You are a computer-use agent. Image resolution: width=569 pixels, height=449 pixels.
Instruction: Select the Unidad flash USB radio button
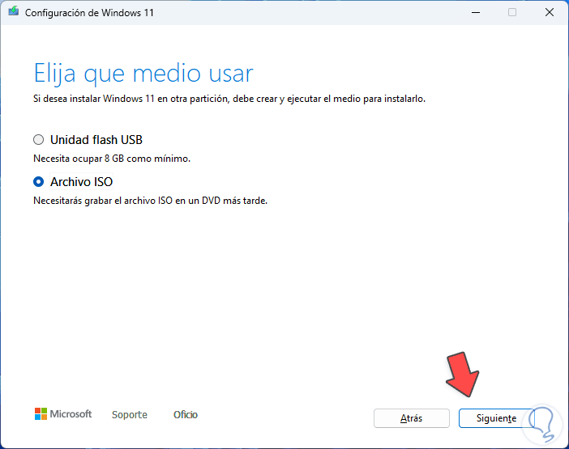(38, 140)
